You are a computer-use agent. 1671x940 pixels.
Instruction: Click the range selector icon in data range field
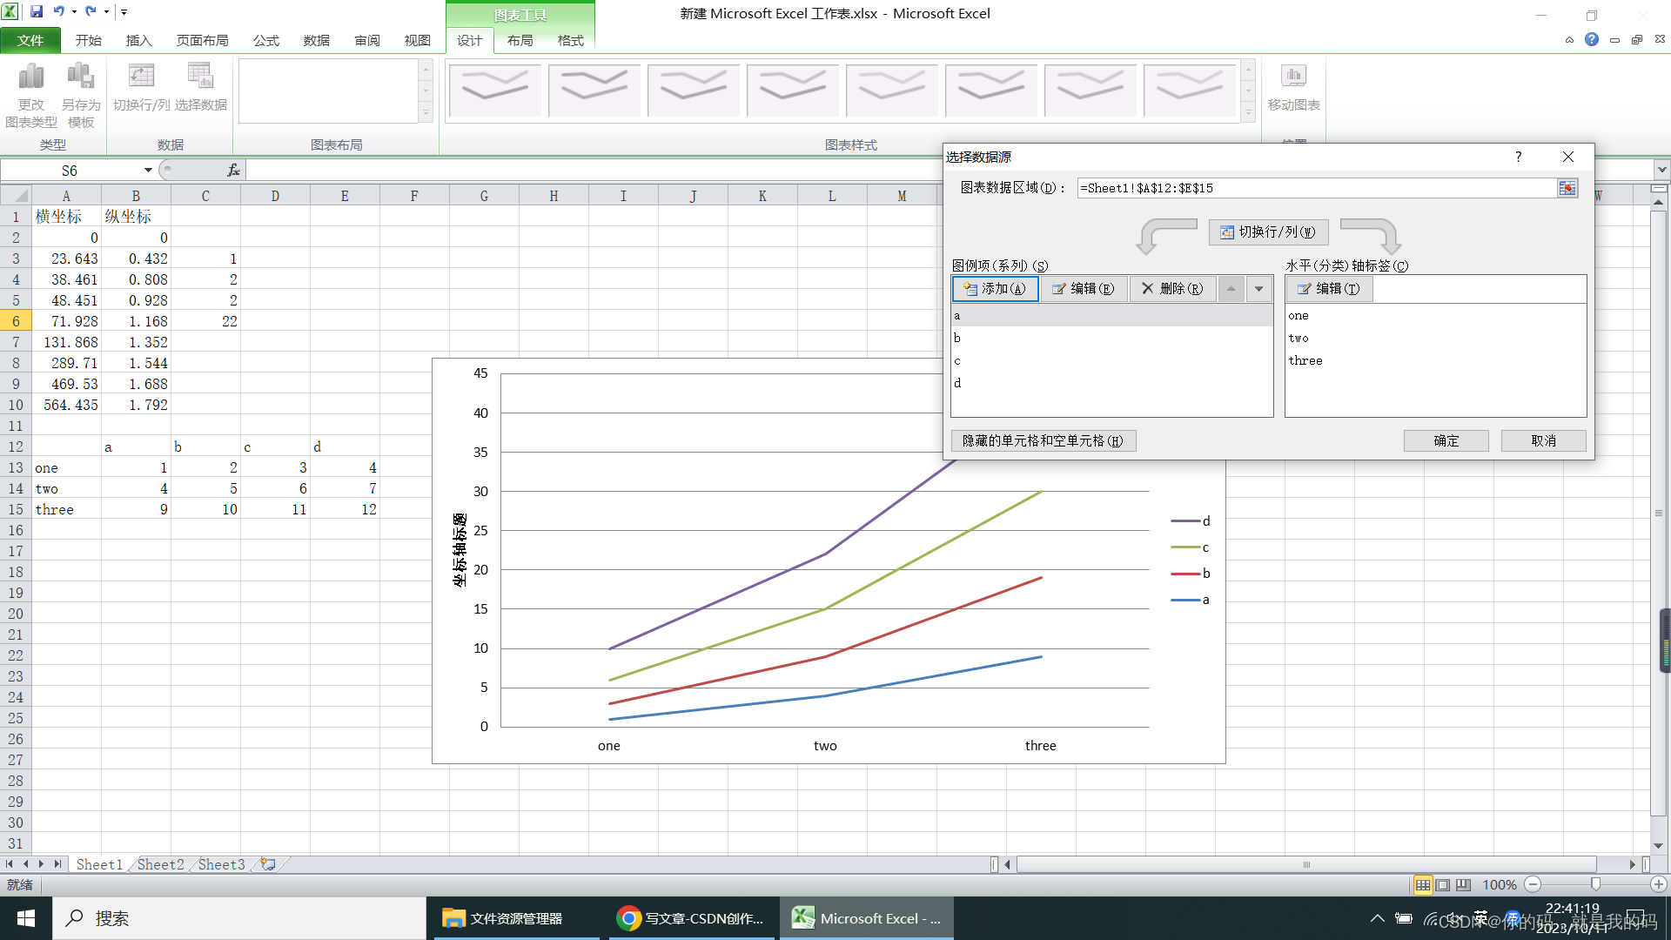(1567, 188)
